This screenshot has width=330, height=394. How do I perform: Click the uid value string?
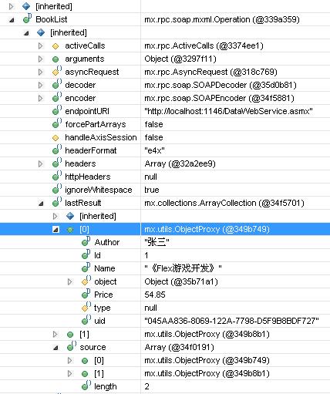tap(231, 321)
